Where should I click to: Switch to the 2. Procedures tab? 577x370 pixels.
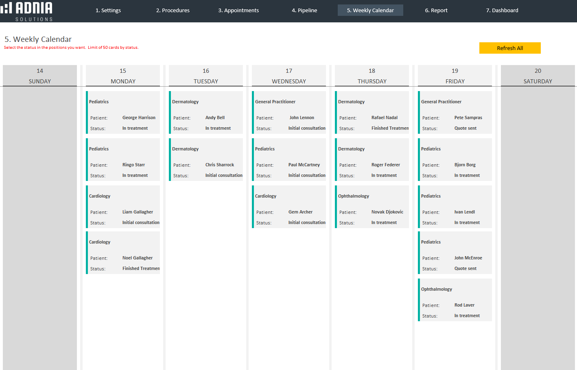pyautogui.click(x=173, y=10)
